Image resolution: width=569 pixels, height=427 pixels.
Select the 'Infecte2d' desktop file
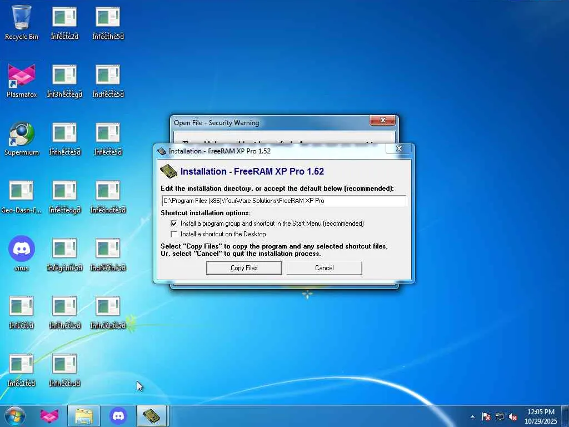64,22
